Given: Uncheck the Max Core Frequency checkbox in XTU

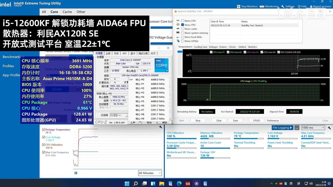Looking at the screenshot, I should click(44, 152).
